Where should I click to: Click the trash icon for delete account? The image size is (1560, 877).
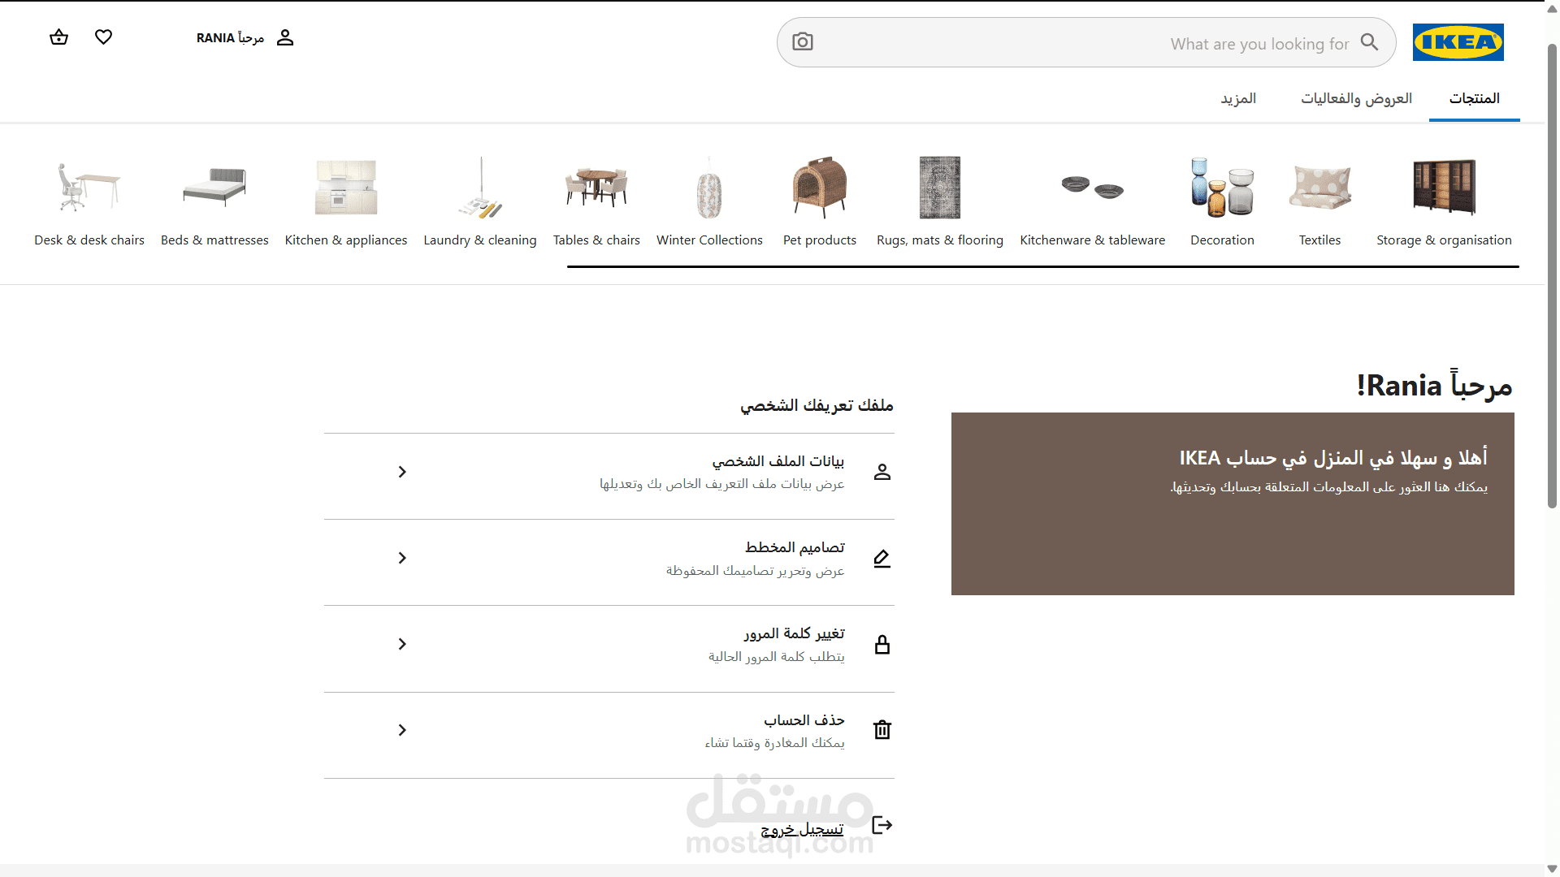pyautogui.click(x=882, y=730)
